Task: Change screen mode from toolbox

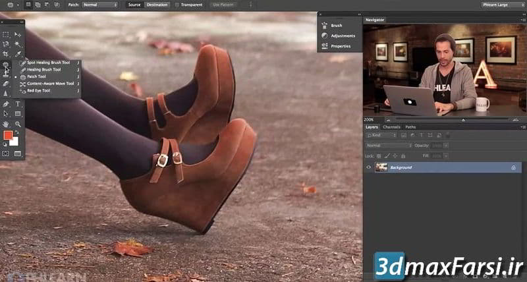Action: [x=18, y=154]
